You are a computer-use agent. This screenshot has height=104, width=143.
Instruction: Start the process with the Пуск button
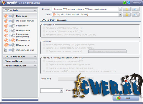pyautogui.click(x=126, y=98)
